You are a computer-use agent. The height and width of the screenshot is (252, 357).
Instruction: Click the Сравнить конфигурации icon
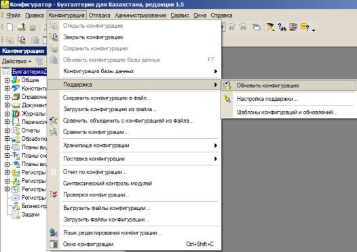pos(54,132)
